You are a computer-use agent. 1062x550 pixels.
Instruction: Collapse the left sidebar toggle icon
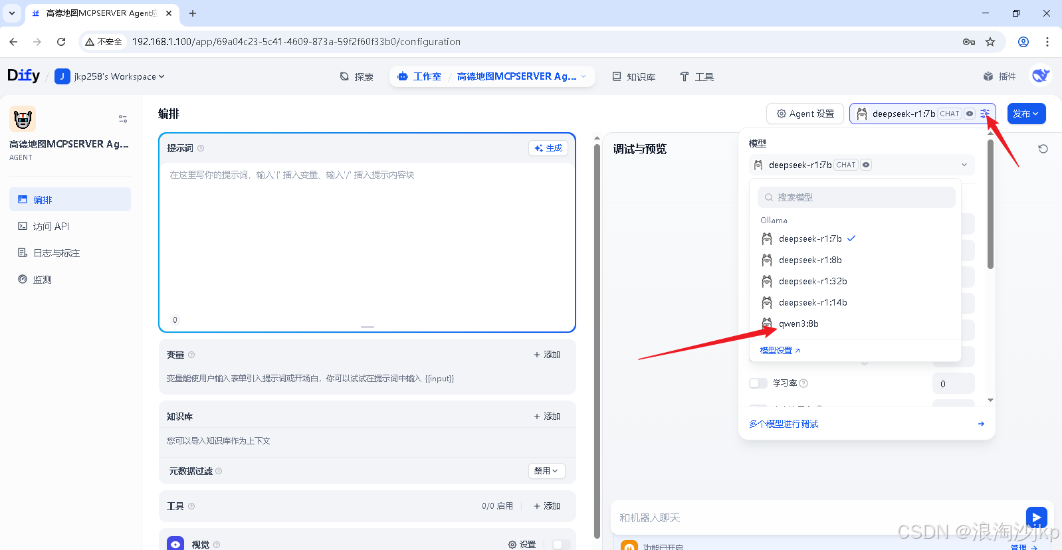point(123,119)
